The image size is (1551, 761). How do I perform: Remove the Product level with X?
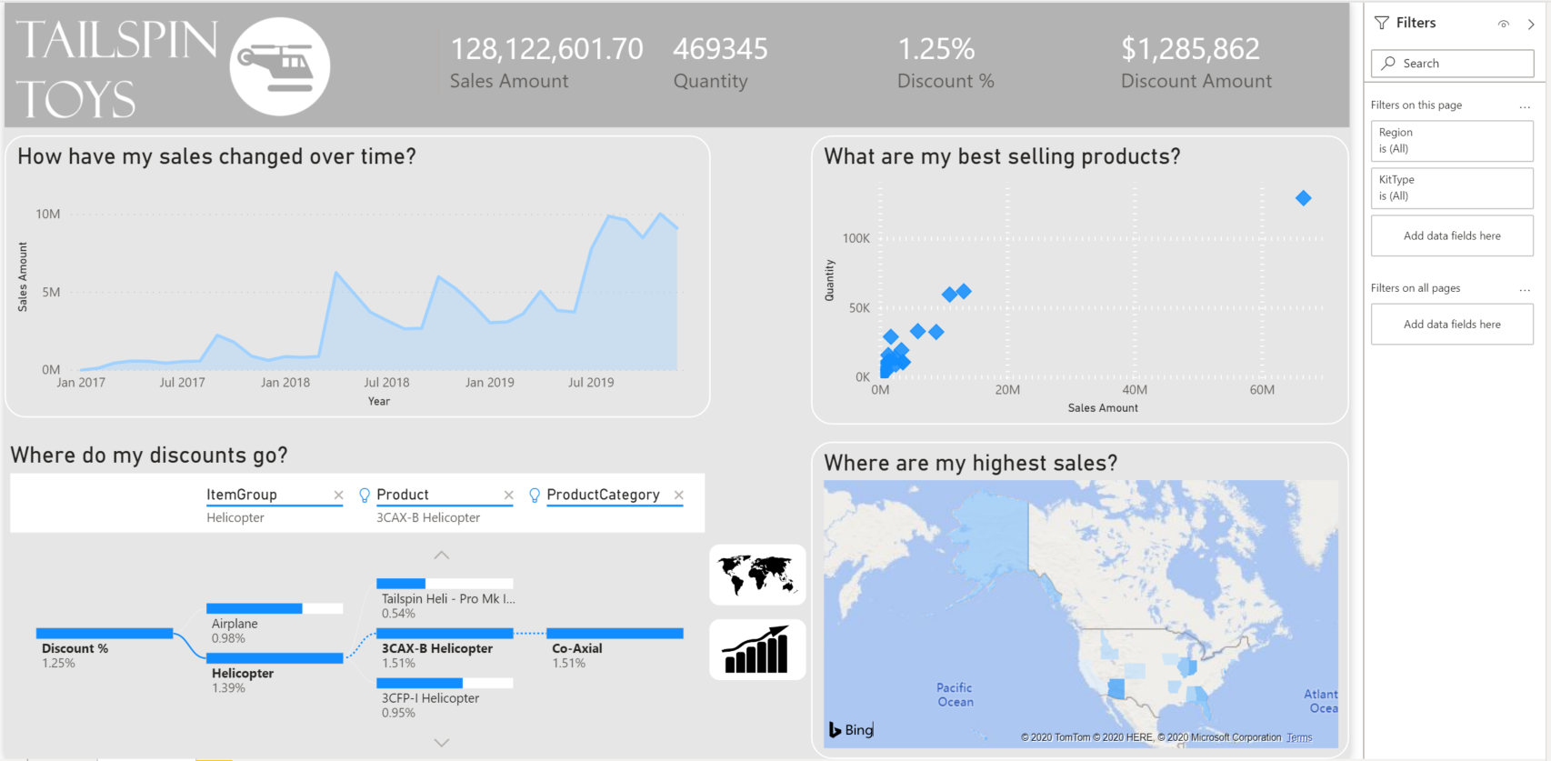(x=508, y=495)
